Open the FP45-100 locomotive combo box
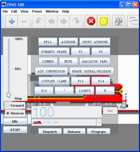Viewport: 140px width, 152px height. coord(67,122)
